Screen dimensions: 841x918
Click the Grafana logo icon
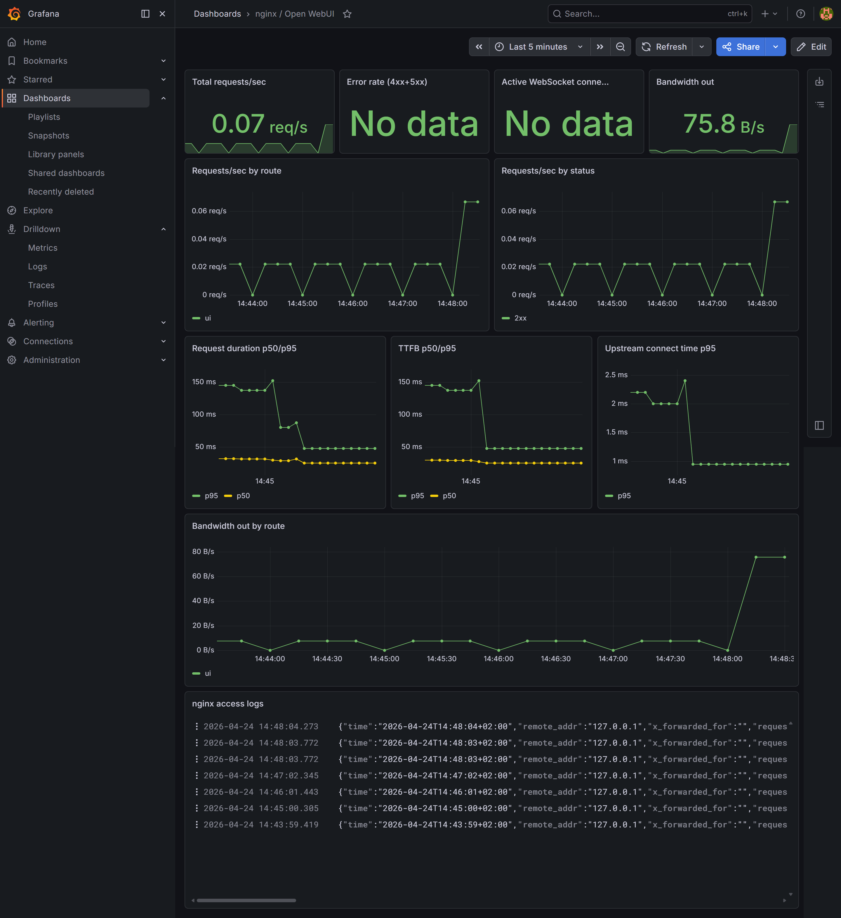tap(14, 14)
